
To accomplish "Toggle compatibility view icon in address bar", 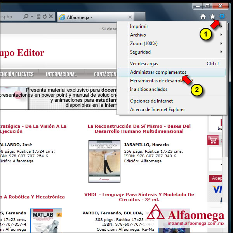I will pyautogui.click(x=38, y=16).
